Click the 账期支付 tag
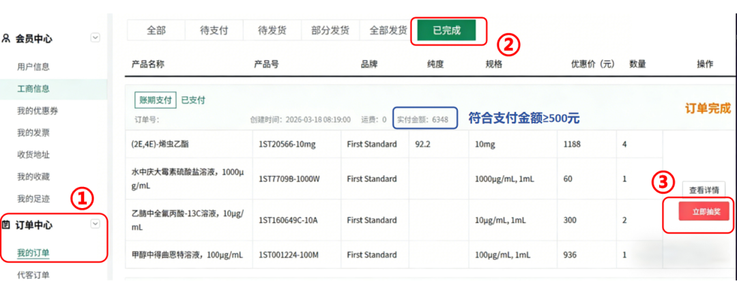 (x=155, y=100)
